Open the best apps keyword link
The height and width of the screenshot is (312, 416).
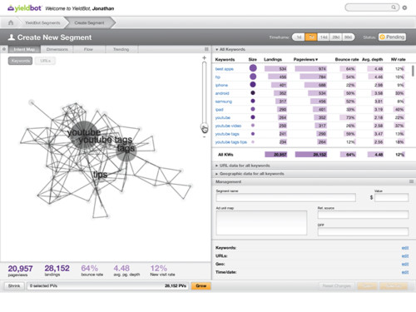pos(225,69)
